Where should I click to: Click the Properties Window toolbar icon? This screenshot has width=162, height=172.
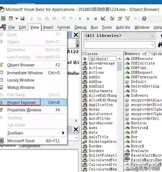tap(120, 18)
